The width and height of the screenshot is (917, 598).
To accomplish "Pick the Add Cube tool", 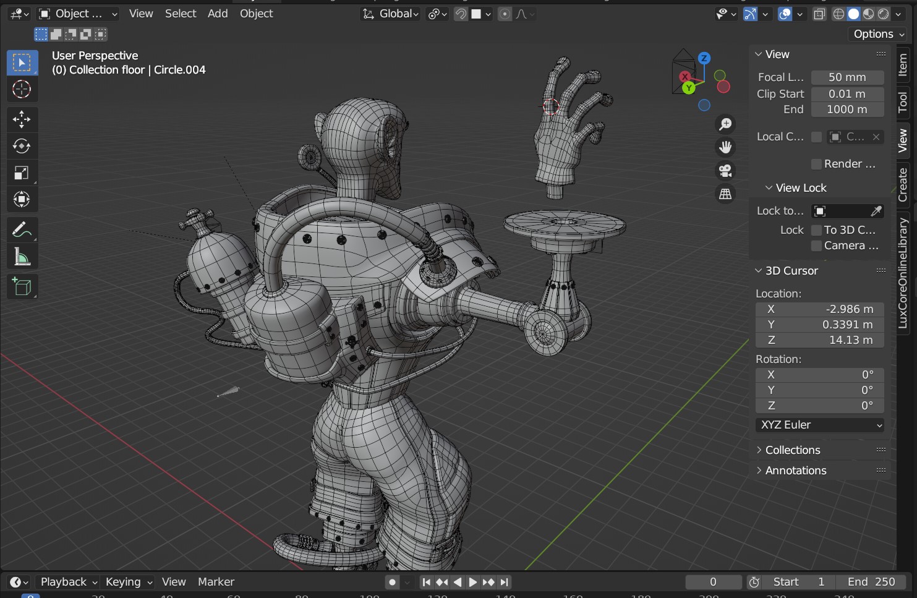I will pos(22,286).
